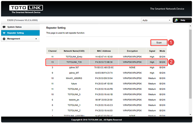Open System Status page
Image resolution: width=193 pixels, height=123 pixels.
(20, 27)
